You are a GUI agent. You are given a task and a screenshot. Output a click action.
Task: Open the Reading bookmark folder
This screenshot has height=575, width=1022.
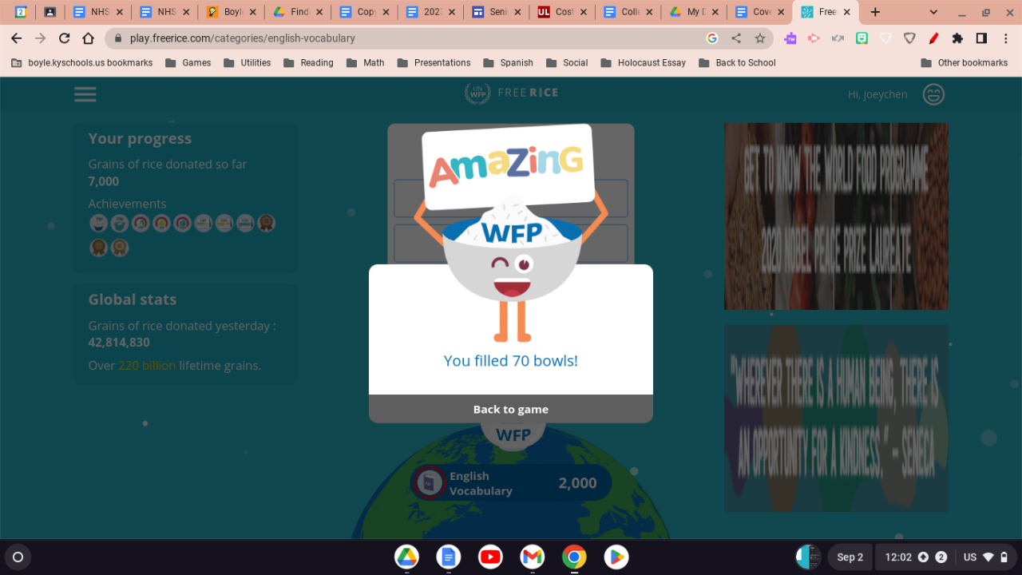[308, 62]
